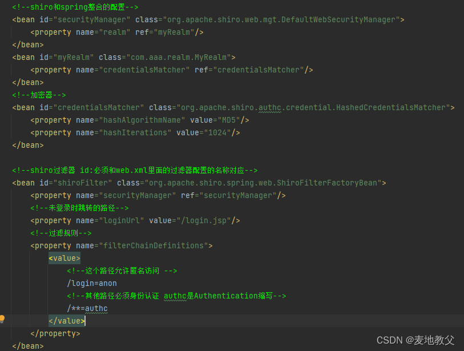
Task: Click the selected </value> closing tag
Action: [66, 321]
